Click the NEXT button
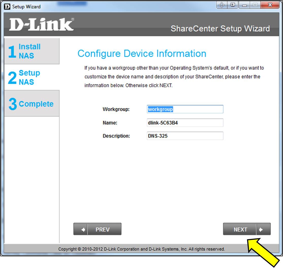 coord(247,229)
